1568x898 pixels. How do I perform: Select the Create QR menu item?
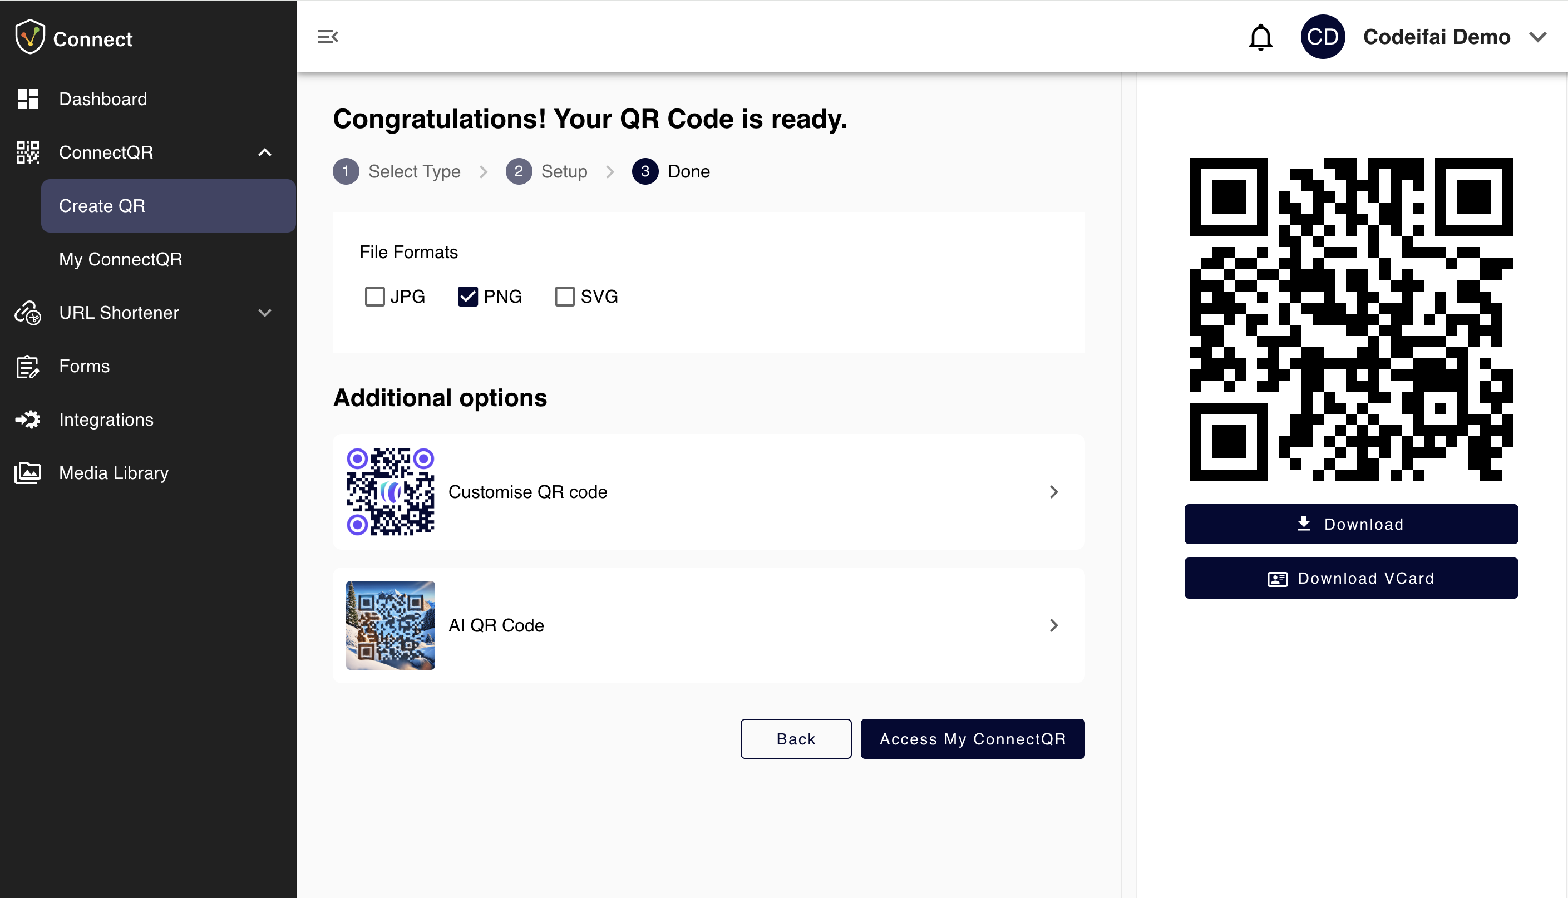tap(102, 206)
